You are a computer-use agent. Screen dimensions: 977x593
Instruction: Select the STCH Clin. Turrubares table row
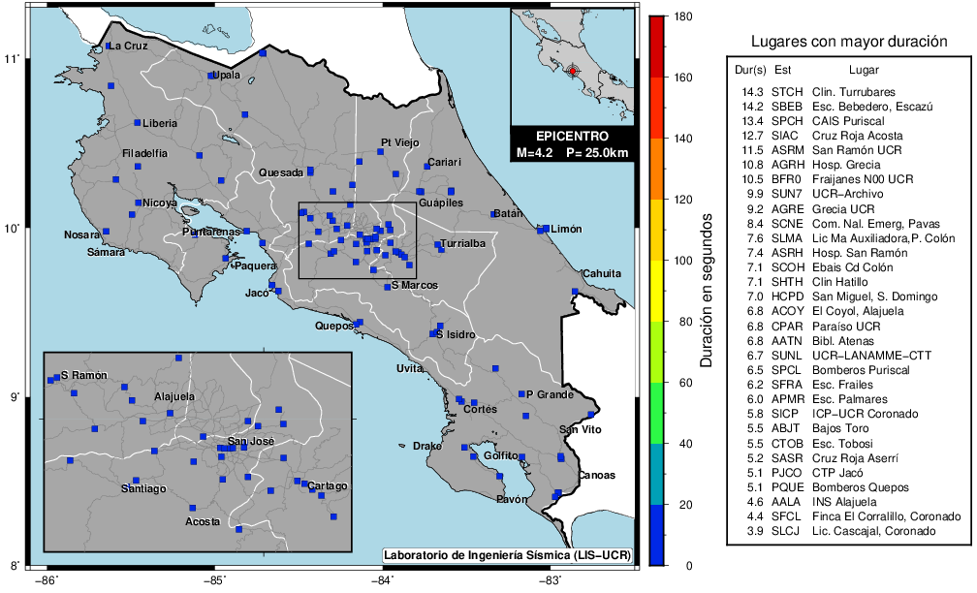pos(832,91)
